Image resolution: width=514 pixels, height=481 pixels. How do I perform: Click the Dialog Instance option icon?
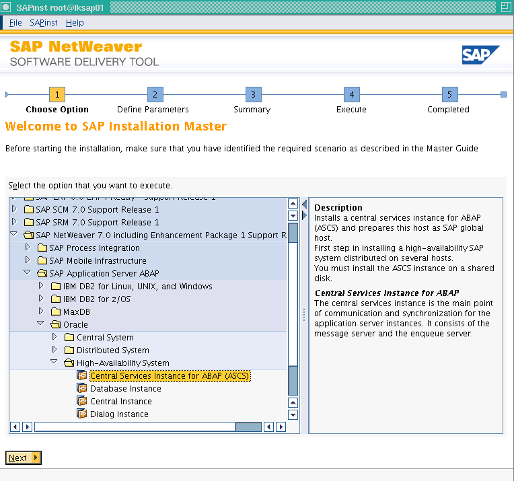(82, 414)
